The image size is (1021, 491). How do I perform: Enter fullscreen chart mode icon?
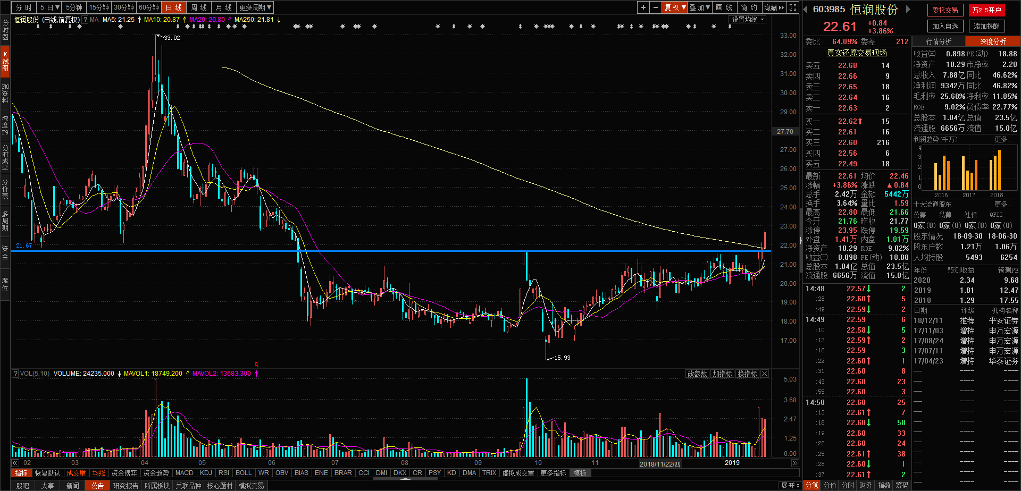pyautogui.click(x=793, y=7)
